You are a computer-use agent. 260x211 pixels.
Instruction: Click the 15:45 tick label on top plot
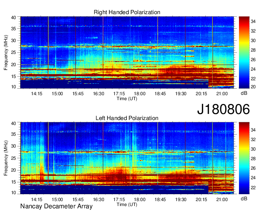78,94
